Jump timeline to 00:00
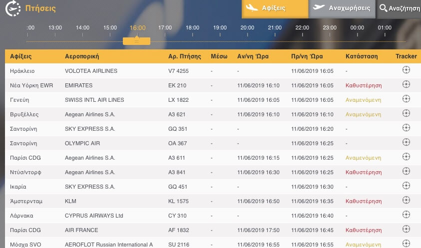The height and width of the screenshot is (248, 421). pos(357,27)
